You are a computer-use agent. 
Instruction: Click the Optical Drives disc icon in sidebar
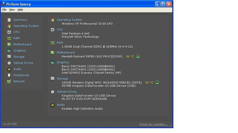[x=9, y=63]
